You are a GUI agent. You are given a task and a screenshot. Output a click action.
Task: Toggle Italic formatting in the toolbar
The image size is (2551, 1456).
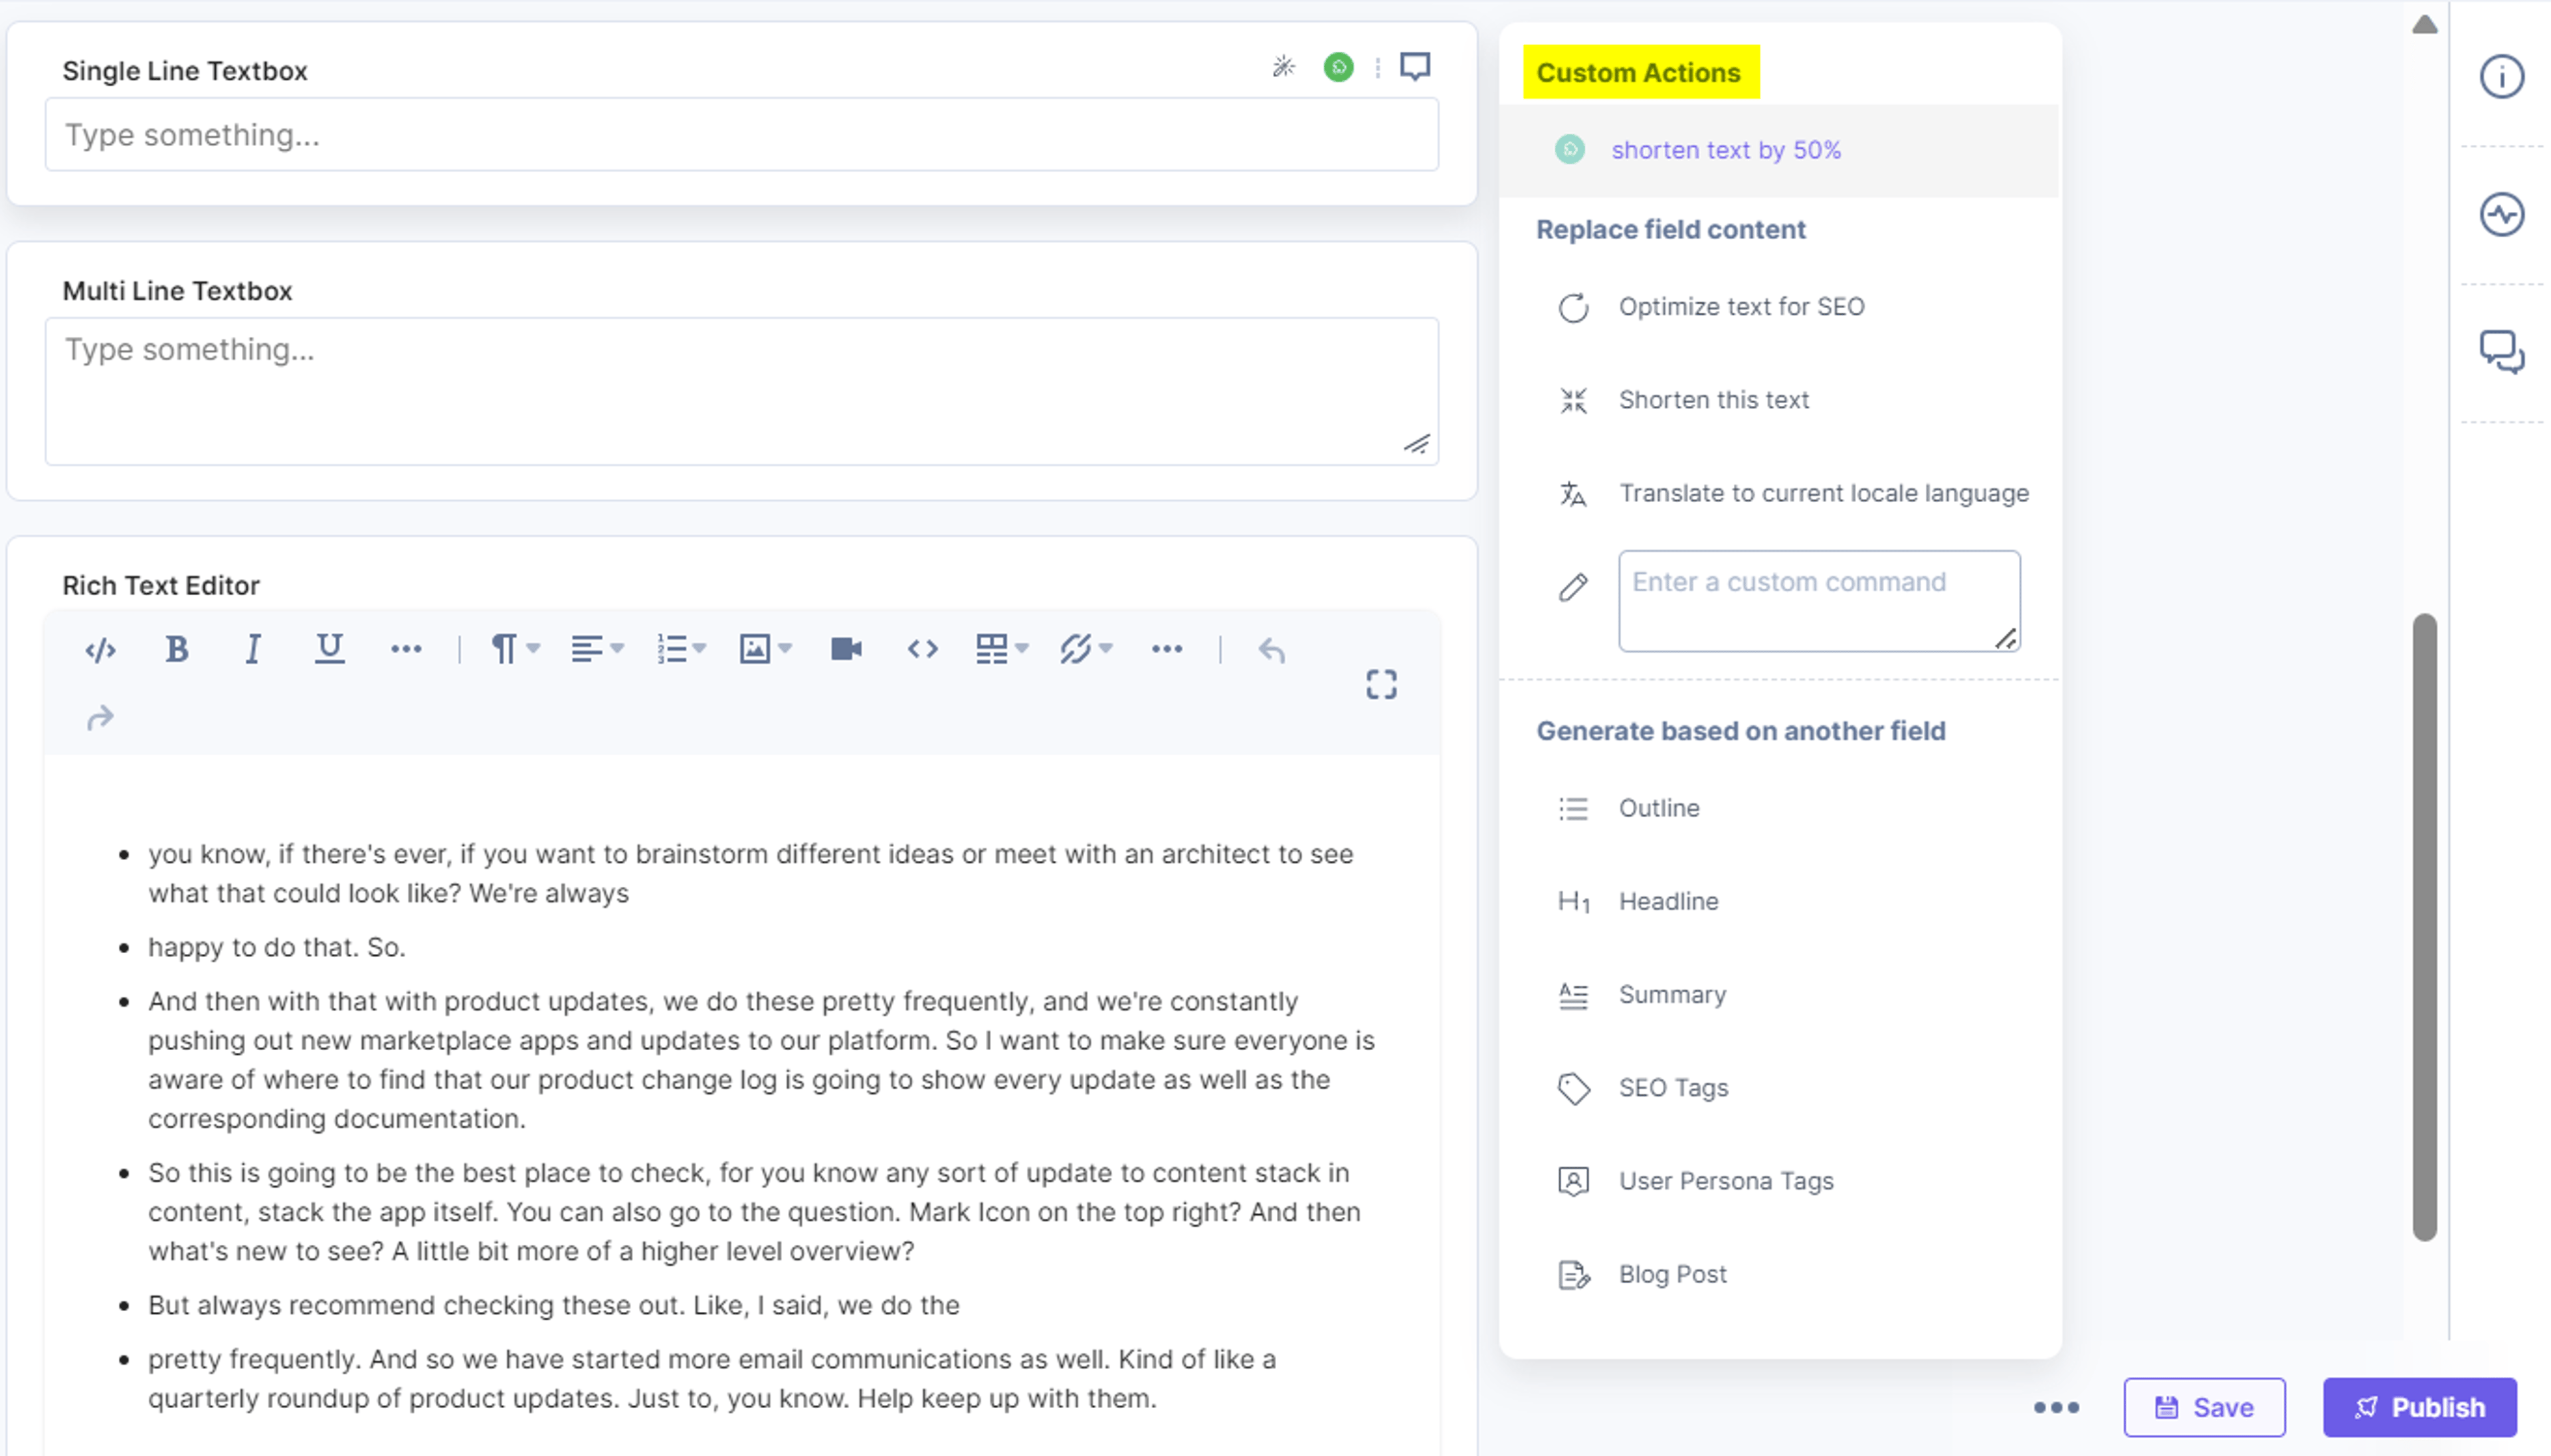(x=253, y=649)
